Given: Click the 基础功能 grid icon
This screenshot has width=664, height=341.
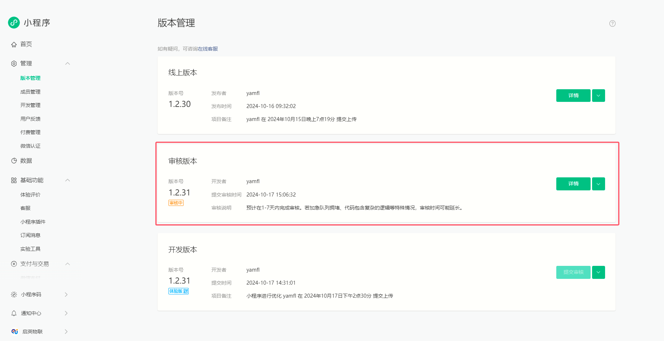Looking at the screenshot, I should tap(14, 180).
